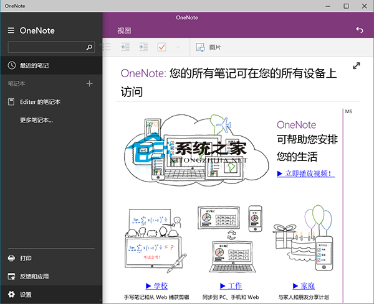Click the clock icon beside 最近的笔记
This screenshot has width=374, height=304.
[x=12, y=65]
